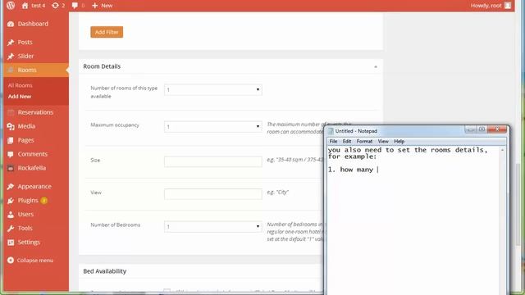Open the test 4 site home icon
This screenshot has height=295, width=525.
(x=25, y=6)
